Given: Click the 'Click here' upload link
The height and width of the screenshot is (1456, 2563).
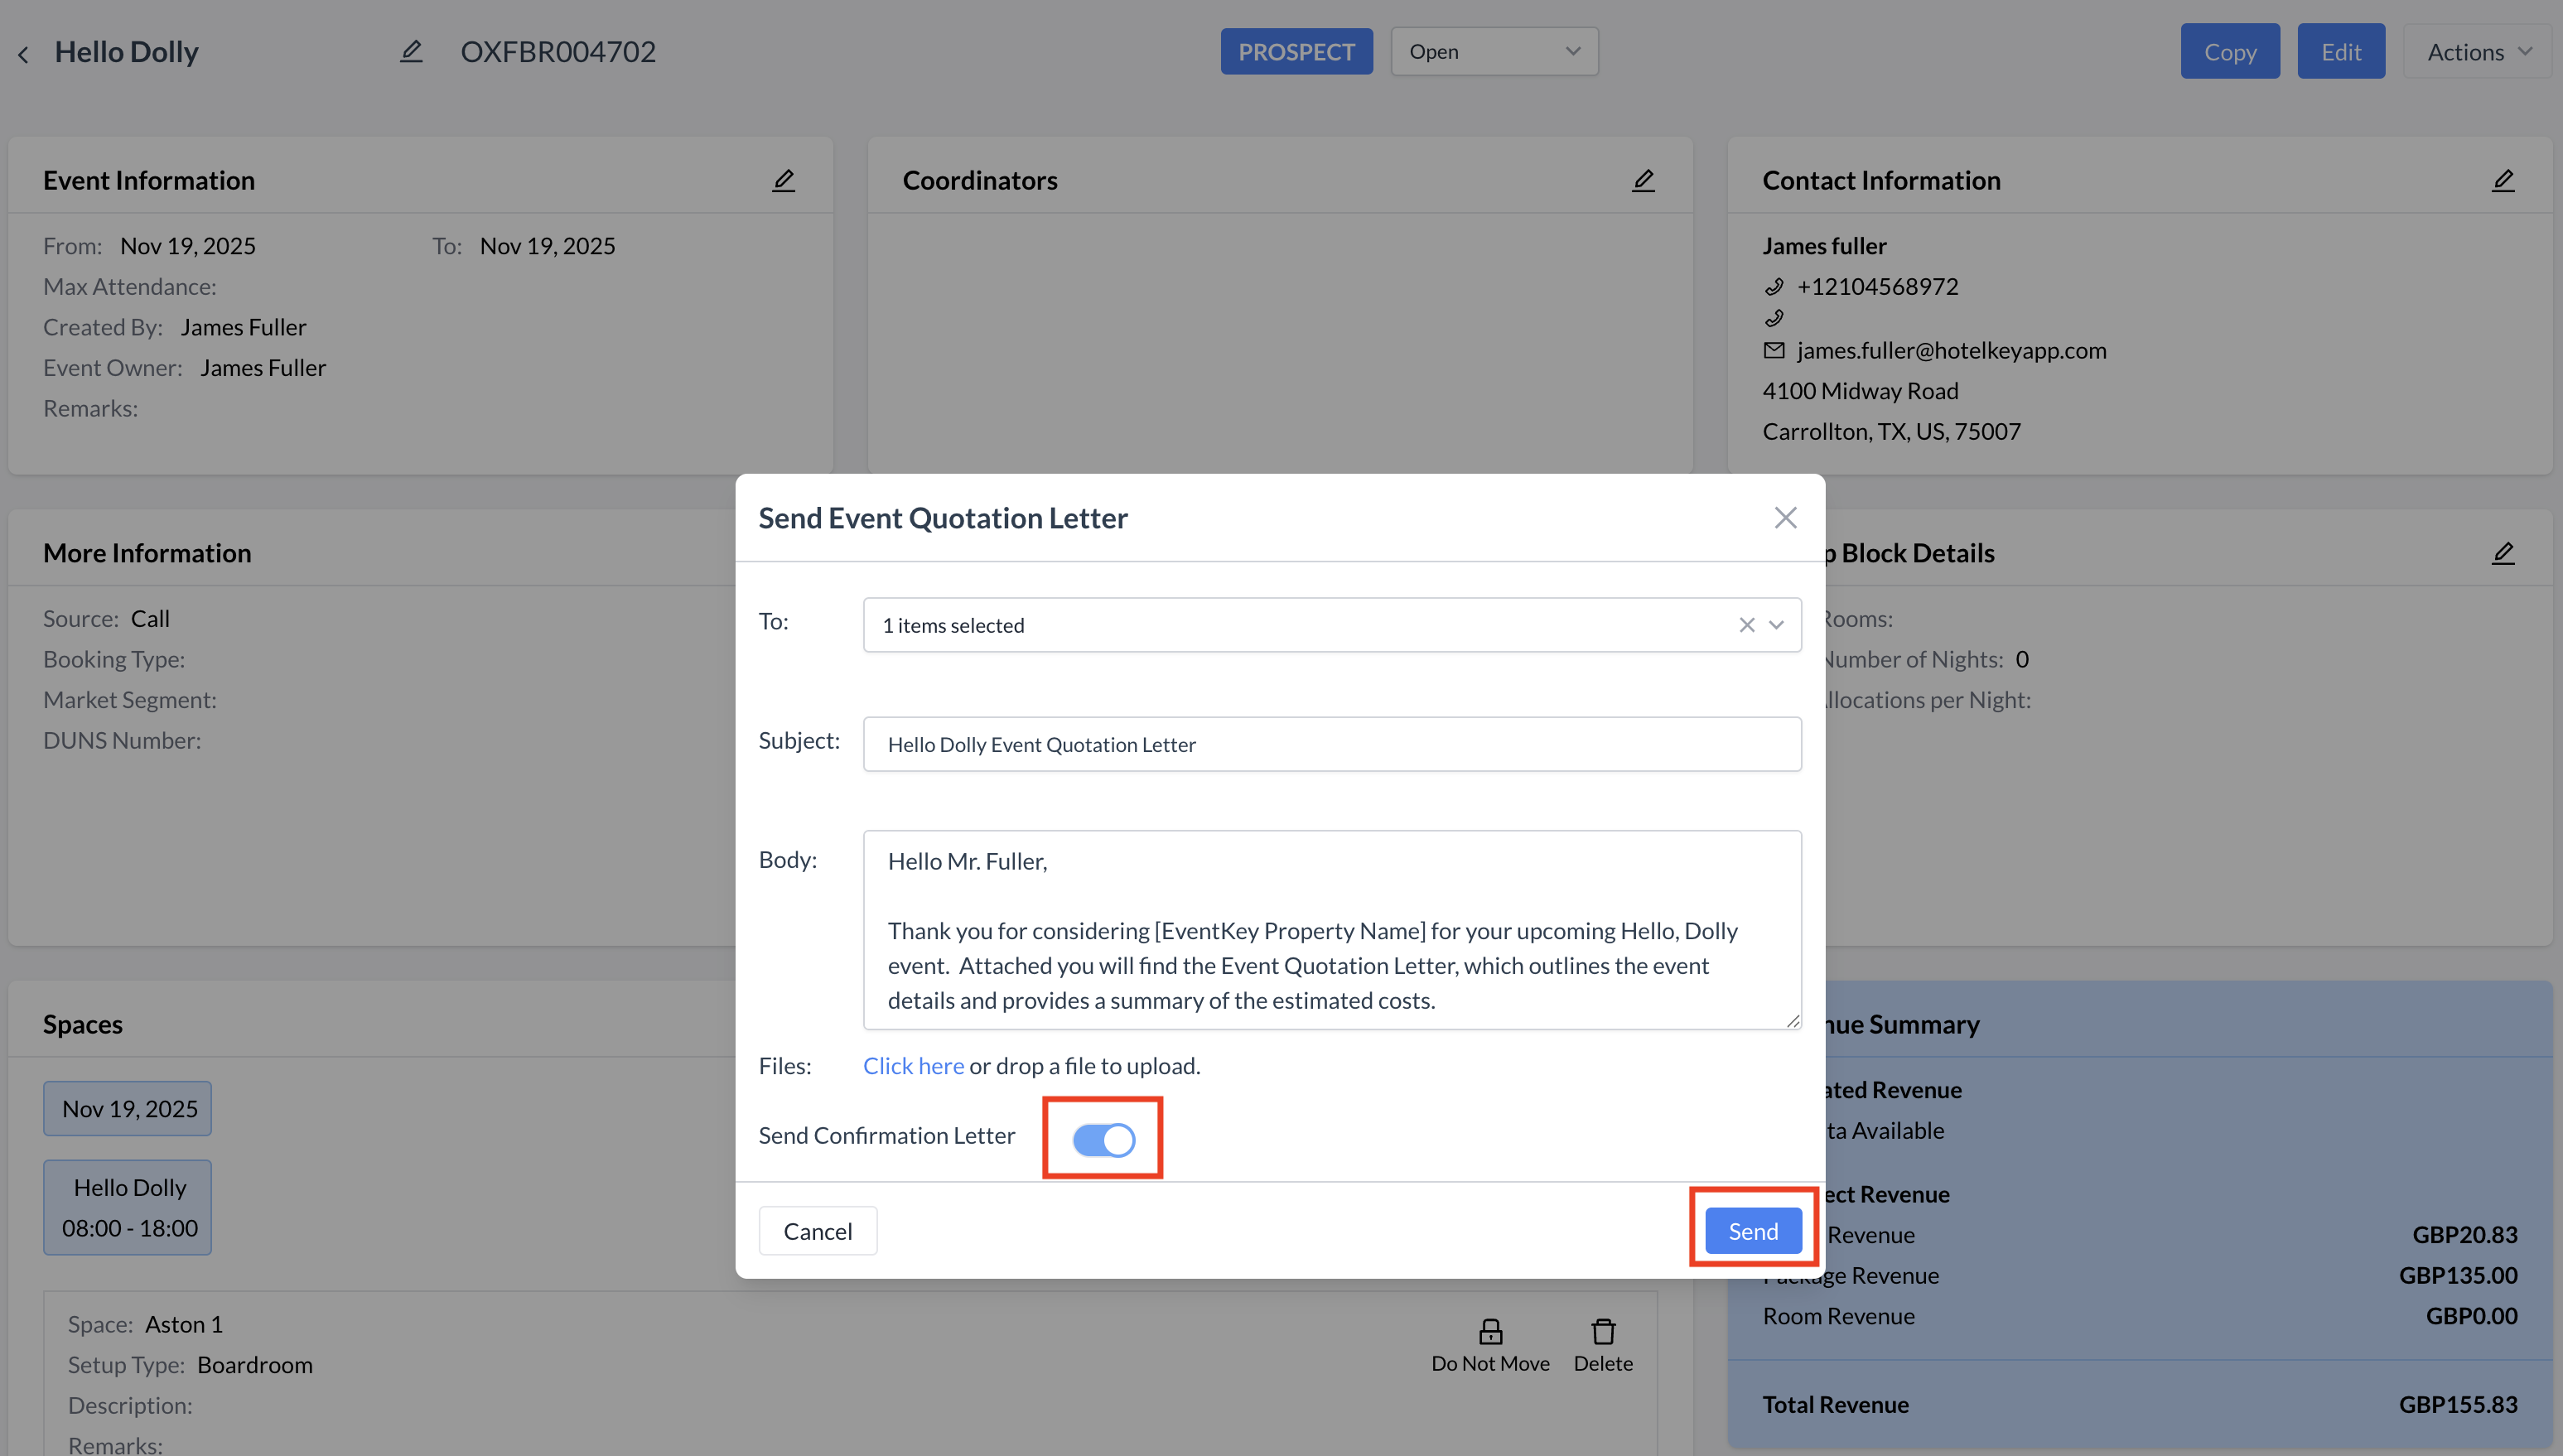Looking at the screenshot, I should [913, 1066].
